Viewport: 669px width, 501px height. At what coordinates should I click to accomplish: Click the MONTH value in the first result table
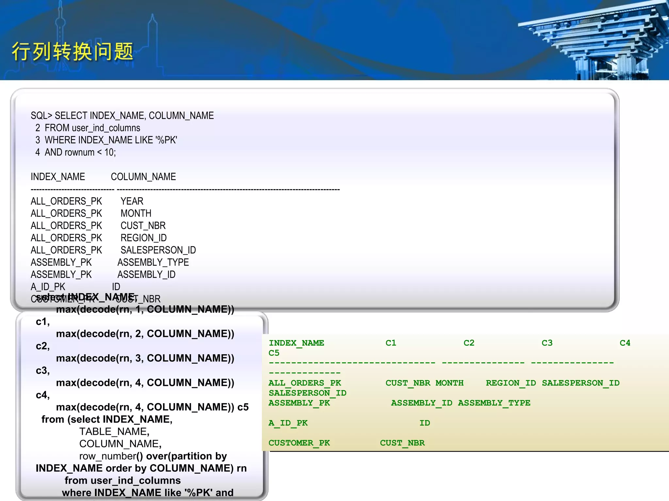tap(136, 213)
